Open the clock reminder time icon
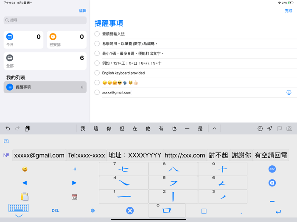This screenshot has height=222, width=297. point(260,129)
